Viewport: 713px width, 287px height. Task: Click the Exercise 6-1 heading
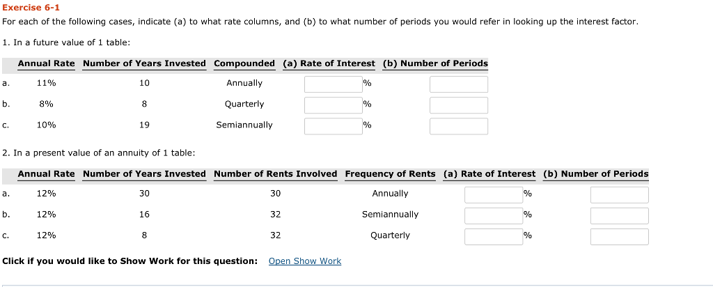31,8
